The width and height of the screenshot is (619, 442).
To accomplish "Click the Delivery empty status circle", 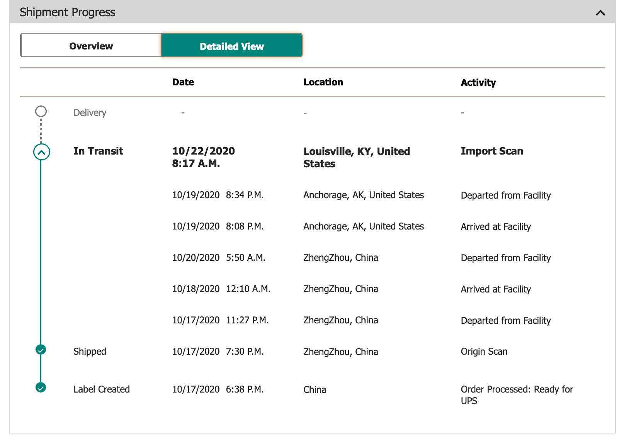I will coord(41,112).
